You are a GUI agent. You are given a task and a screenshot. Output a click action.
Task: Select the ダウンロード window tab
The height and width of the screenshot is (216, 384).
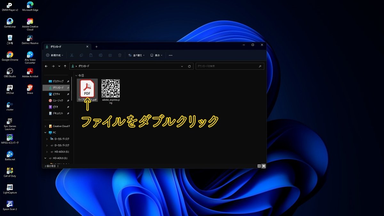tap(67, 47)
